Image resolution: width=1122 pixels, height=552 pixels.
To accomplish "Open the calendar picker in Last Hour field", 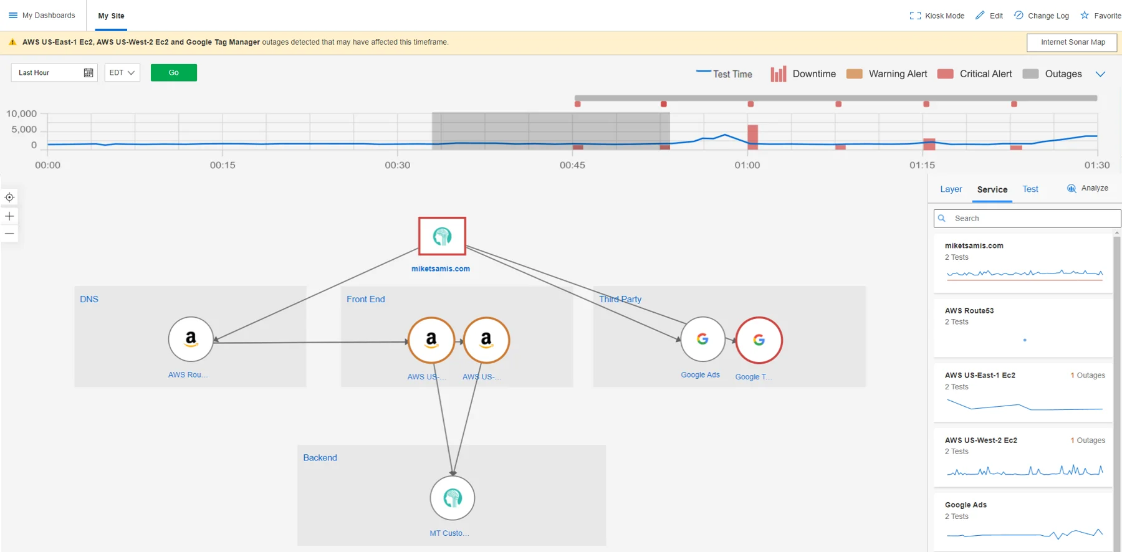I will (x=89, y=73).
